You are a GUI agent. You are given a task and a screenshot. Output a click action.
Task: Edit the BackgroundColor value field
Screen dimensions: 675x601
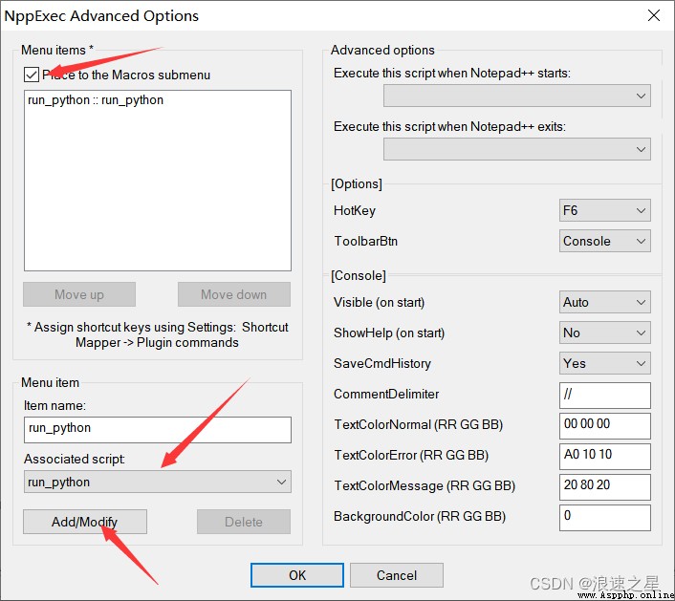pos(605,517)
